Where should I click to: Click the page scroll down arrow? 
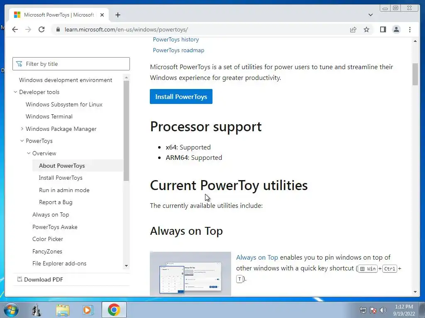(x=415, y=292)
